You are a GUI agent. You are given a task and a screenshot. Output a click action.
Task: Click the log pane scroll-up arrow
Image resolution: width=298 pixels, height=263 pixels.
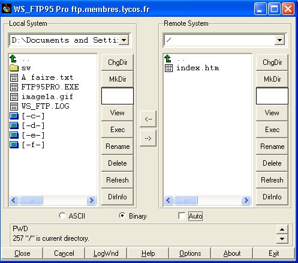pyautogui.click(x=282, y=229)
